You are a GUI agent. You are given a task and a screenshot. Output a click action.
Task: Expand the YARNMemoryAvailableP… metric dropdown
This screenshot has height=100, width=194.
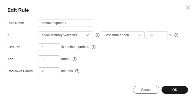click(65, 35)
